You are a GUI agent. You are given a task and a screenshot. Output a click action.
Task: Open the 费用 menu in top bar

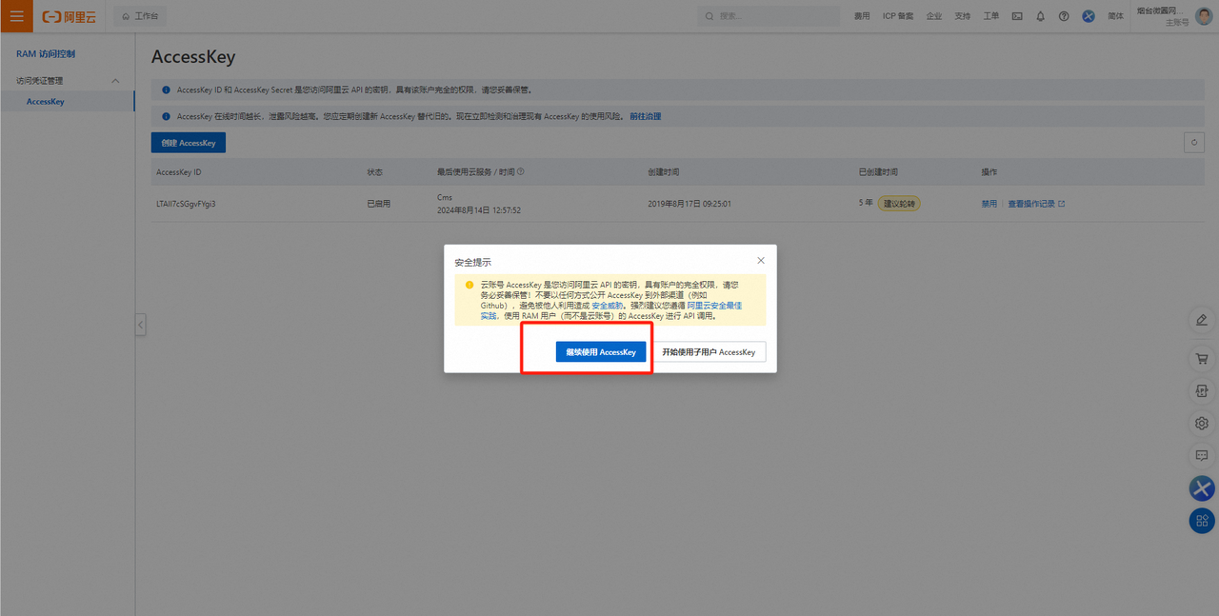pyautogui.click(x=862, y=16)
